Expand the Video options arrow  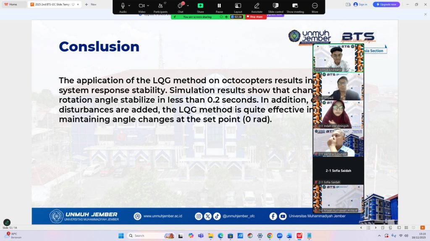[149, 6]
